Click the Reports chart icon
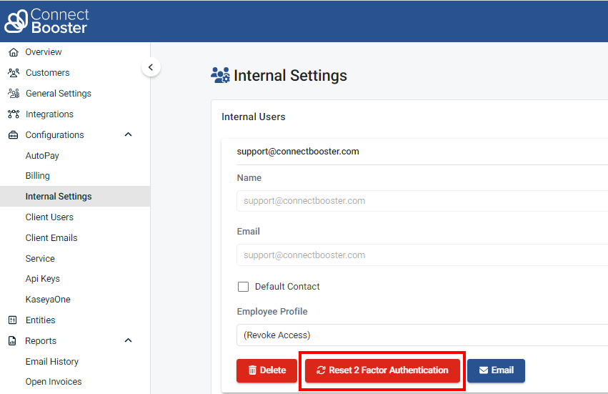This screenshot has width=608, height=394. point(13,341)
